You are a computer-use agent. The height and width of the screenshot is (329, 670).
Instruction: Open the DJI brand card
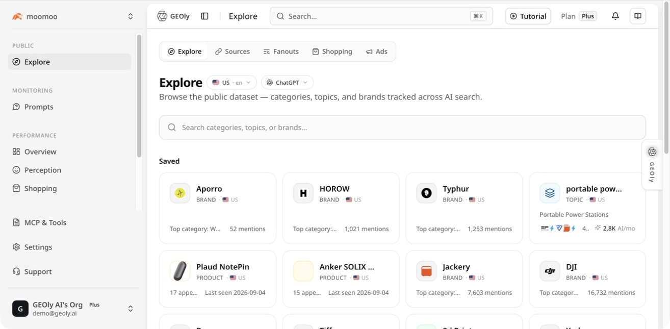point(587,279)
